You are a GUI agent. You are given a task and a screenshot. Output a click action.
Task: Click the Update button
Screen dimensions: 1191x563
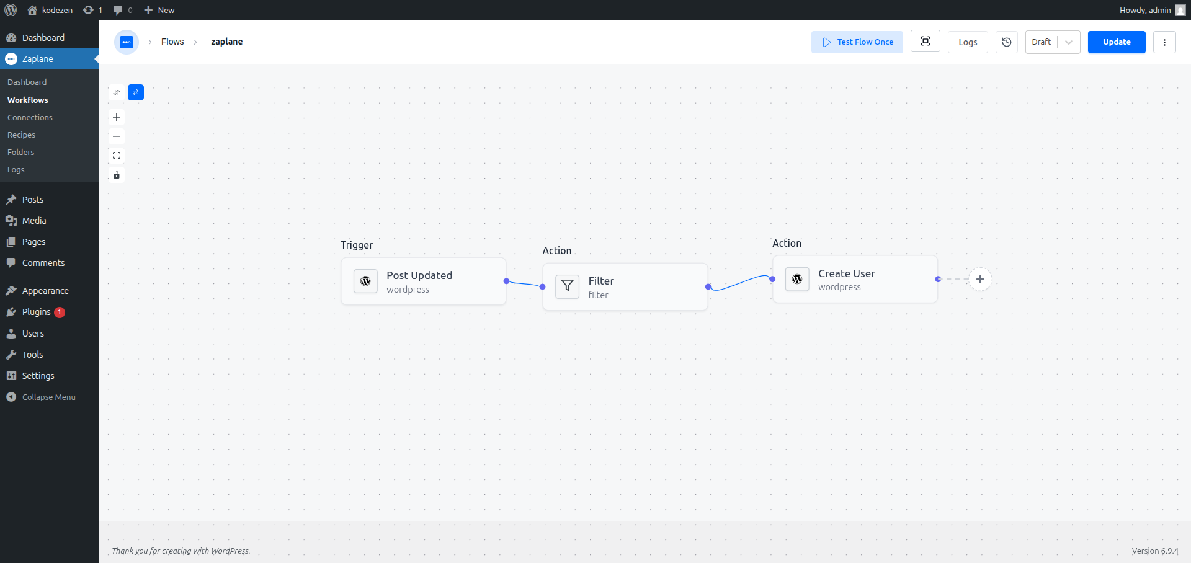coord(1117,42)
